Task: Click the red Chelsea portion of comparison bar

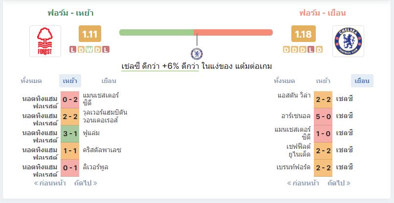Action: (233, 32)
